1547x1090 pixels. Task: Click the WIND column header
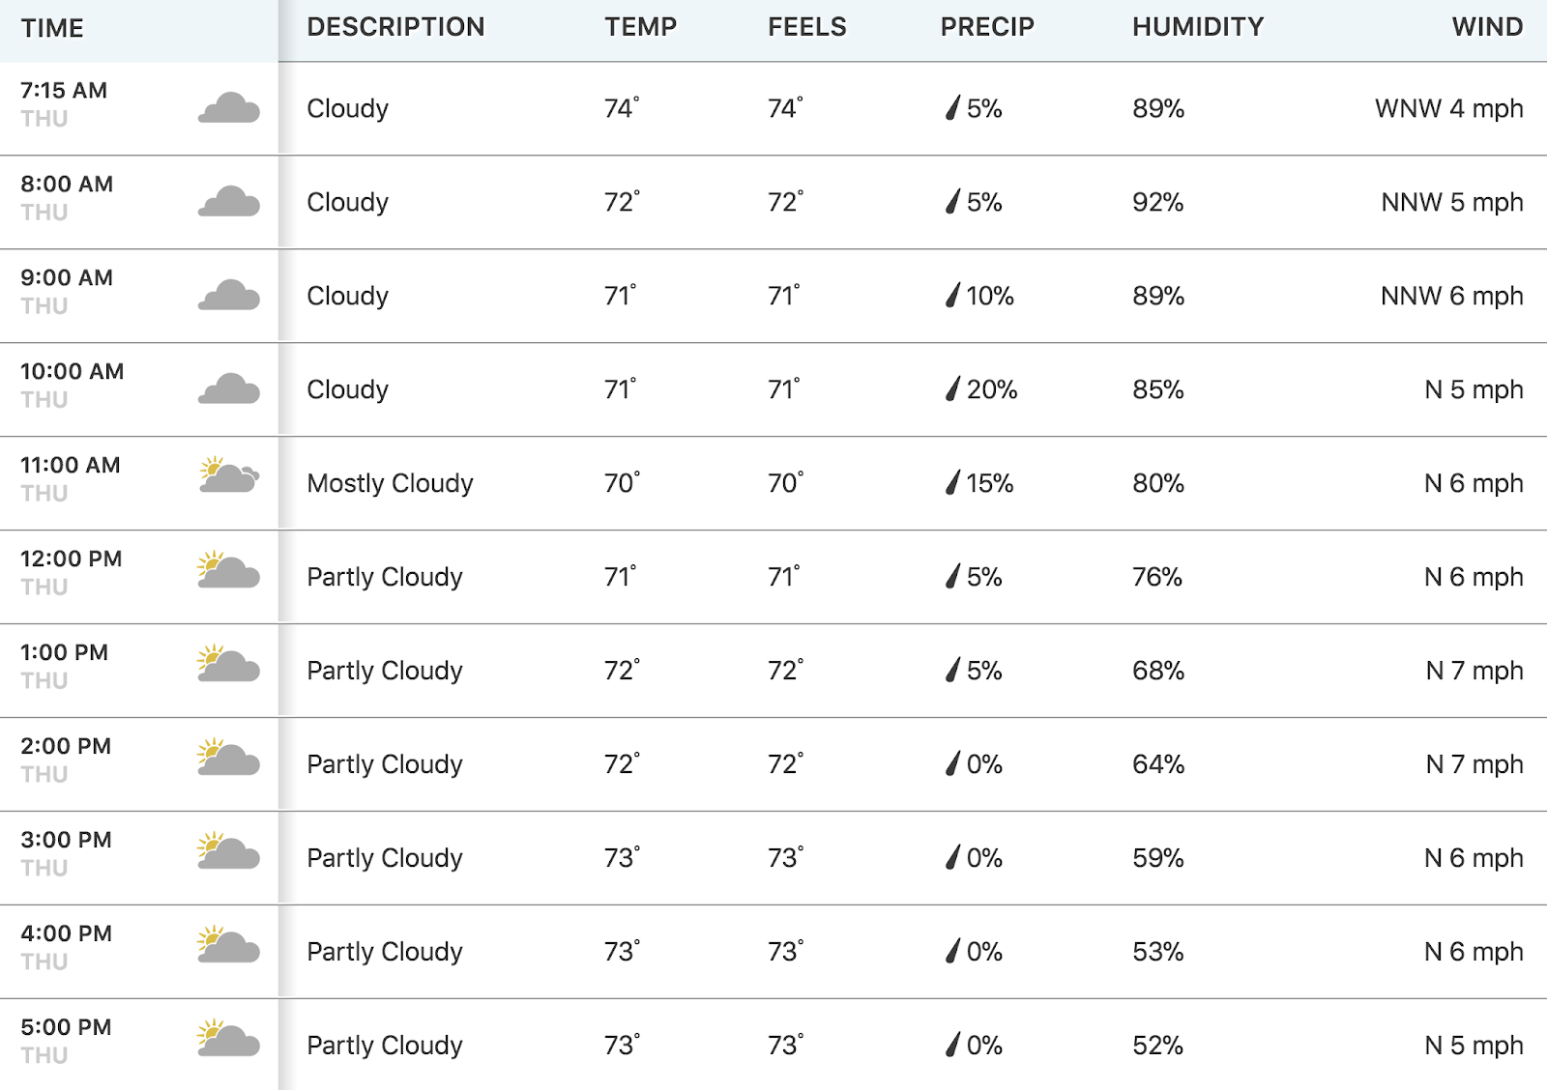[1487, 27]
